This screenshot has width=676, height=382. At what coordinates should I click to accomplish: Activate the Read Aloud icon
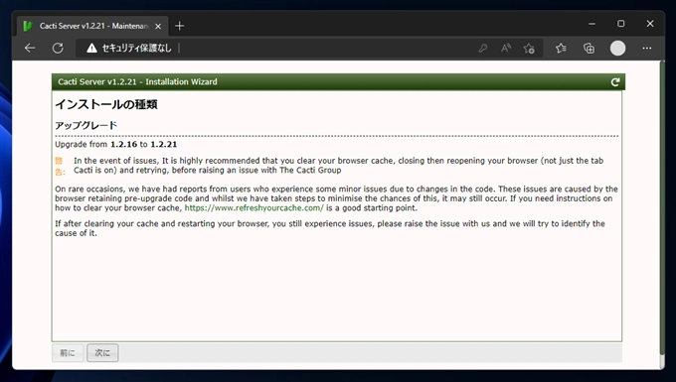(506, 49)
